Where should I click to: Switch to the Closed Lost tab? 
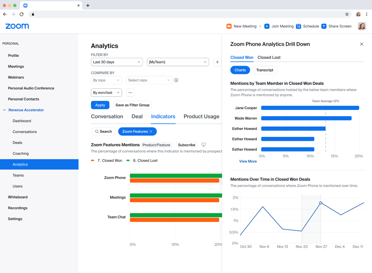click(x=269, y=57)
